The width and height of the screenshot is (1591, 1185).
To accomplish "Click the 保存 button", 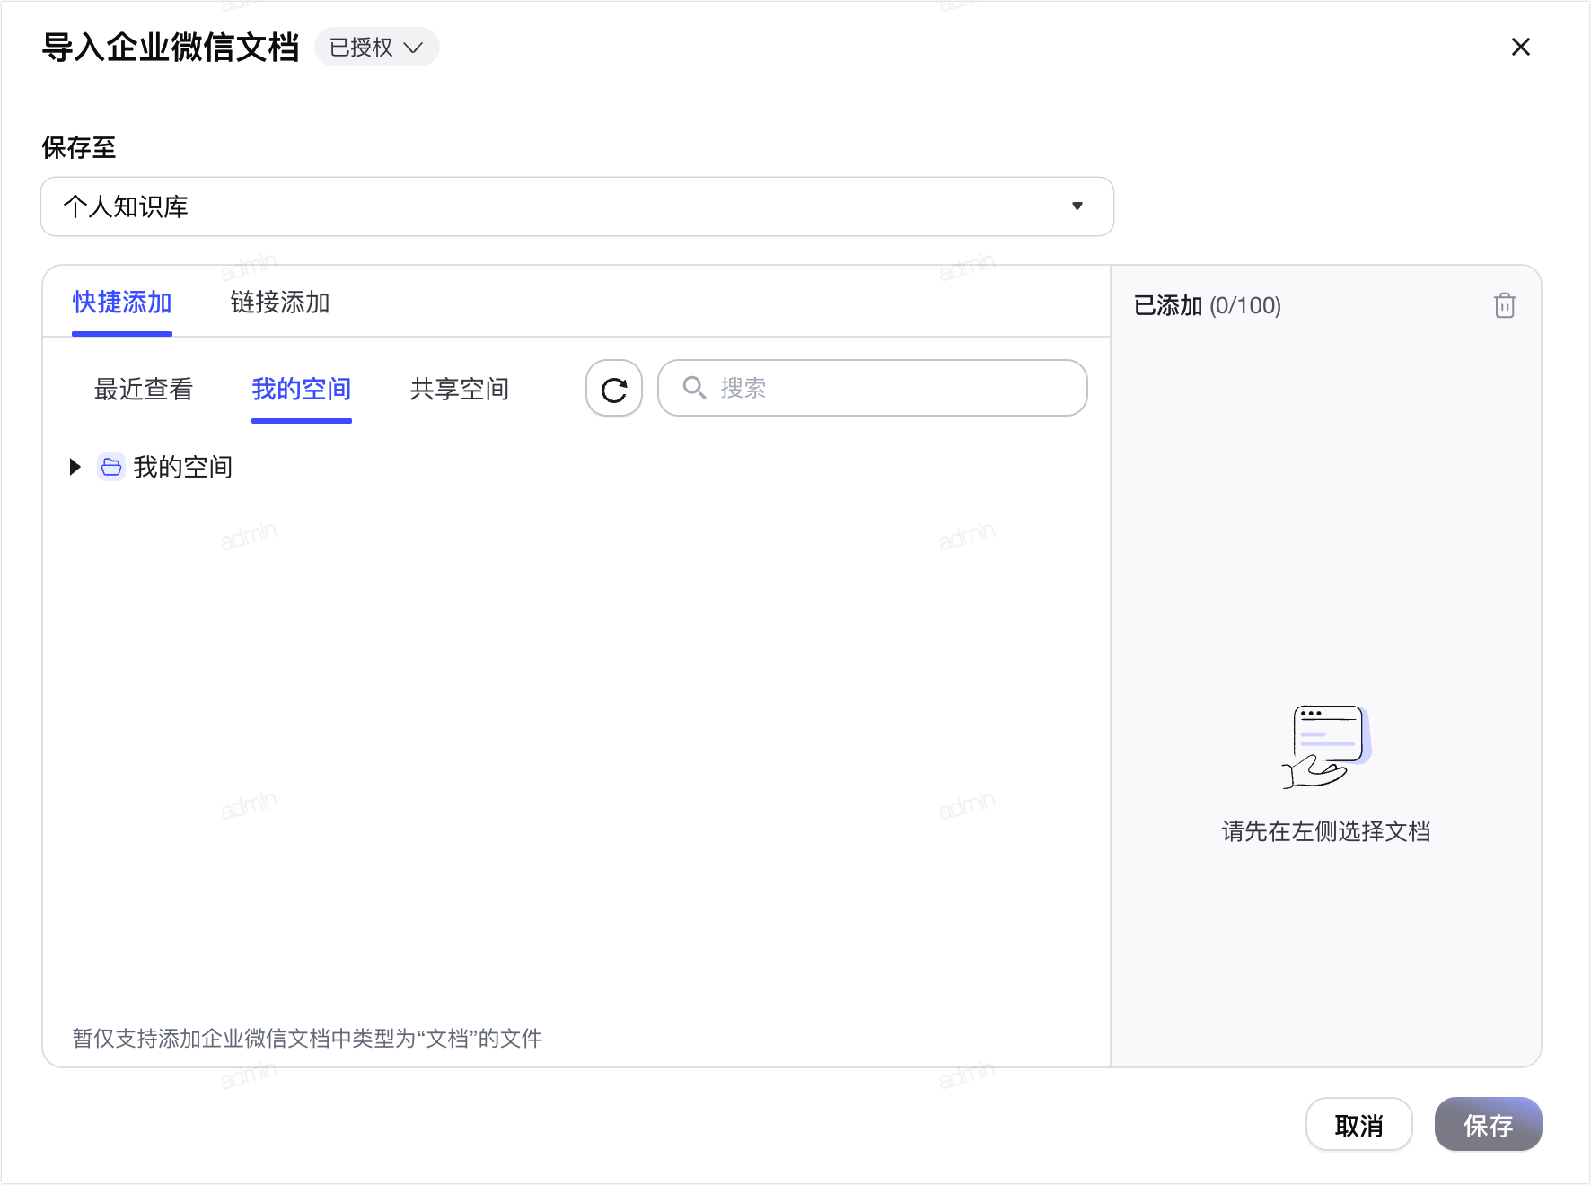I will pyautogui.click(x=1488, y=1124).
